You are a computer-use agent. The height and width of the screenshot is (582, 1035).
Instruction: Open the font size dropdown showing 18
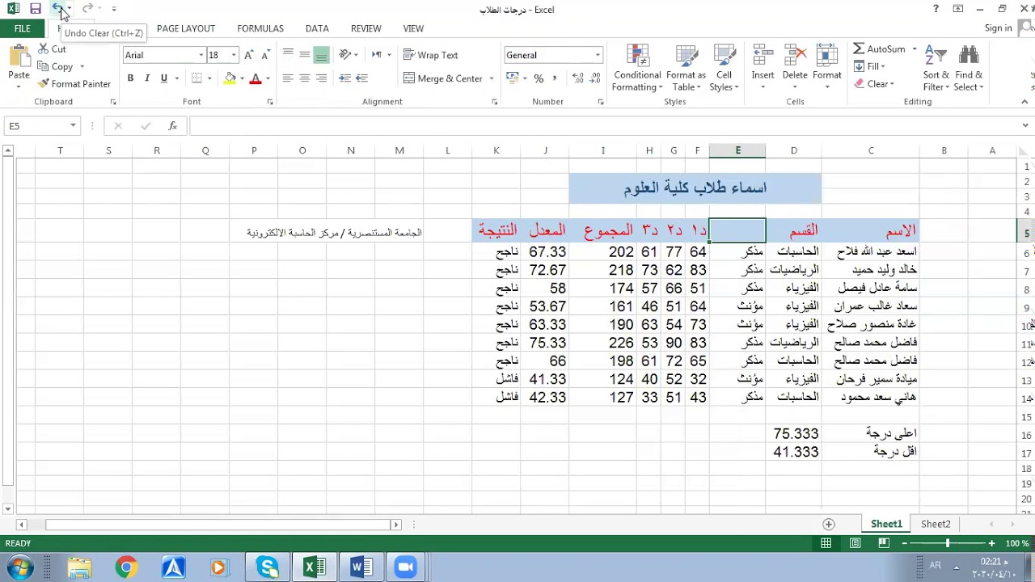coord(234,55)
